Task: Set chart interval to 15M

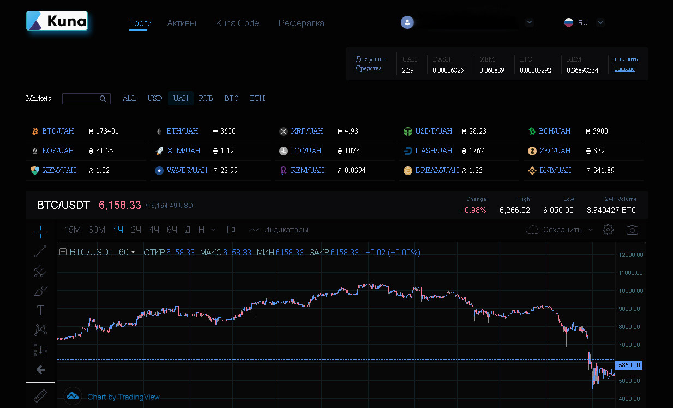Action: coord(72,230)
